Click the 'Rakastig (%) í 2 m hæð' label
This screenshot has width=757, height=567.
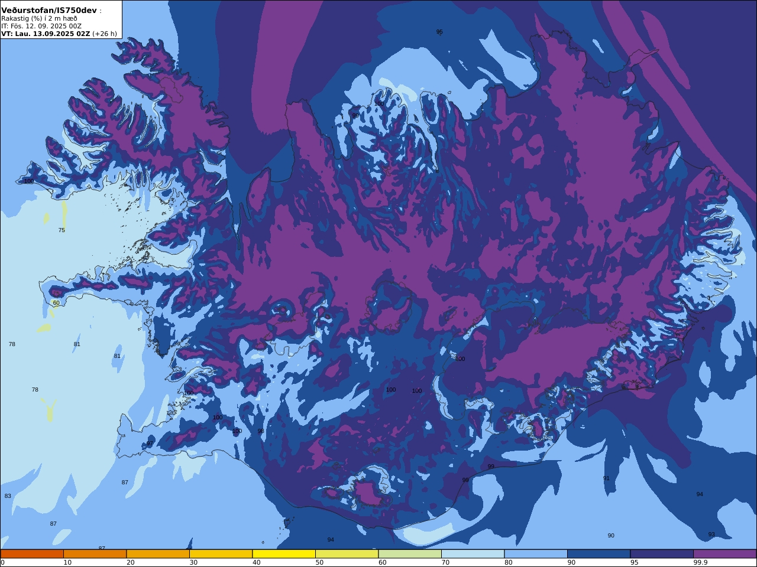tap(39, 18)
